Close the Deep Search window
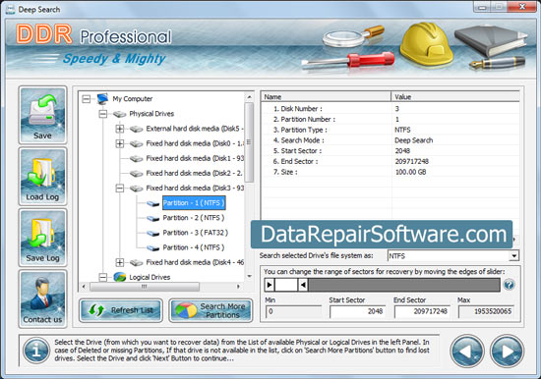The height and width of the screenshot is (379, 541). [522, 7]
